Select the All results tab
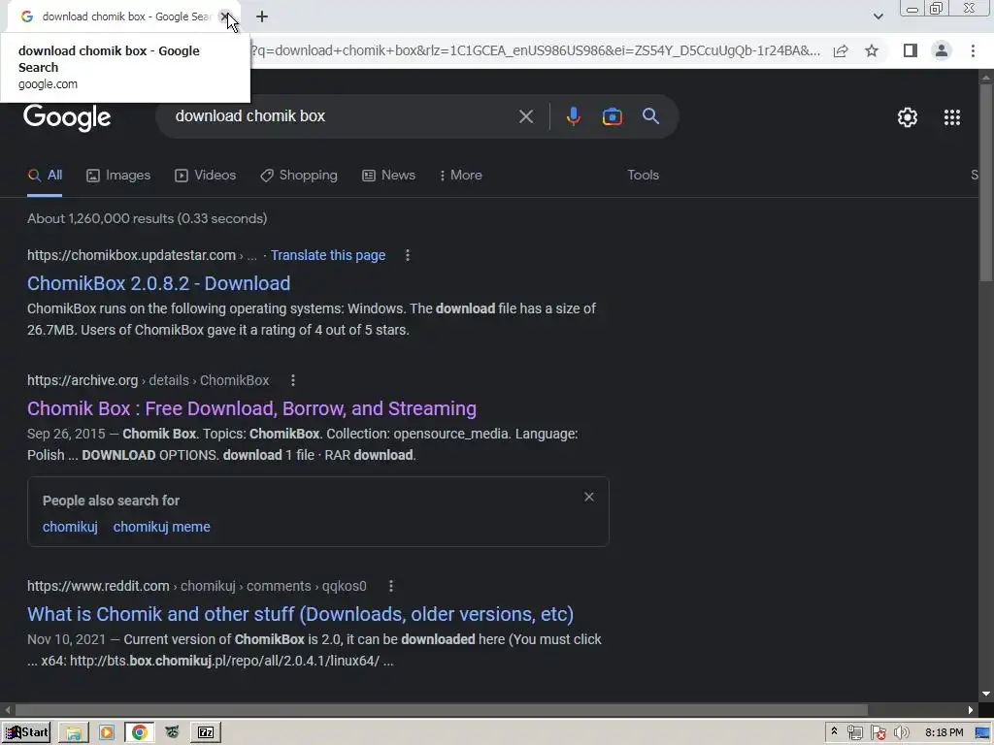 tap(45, 176)
